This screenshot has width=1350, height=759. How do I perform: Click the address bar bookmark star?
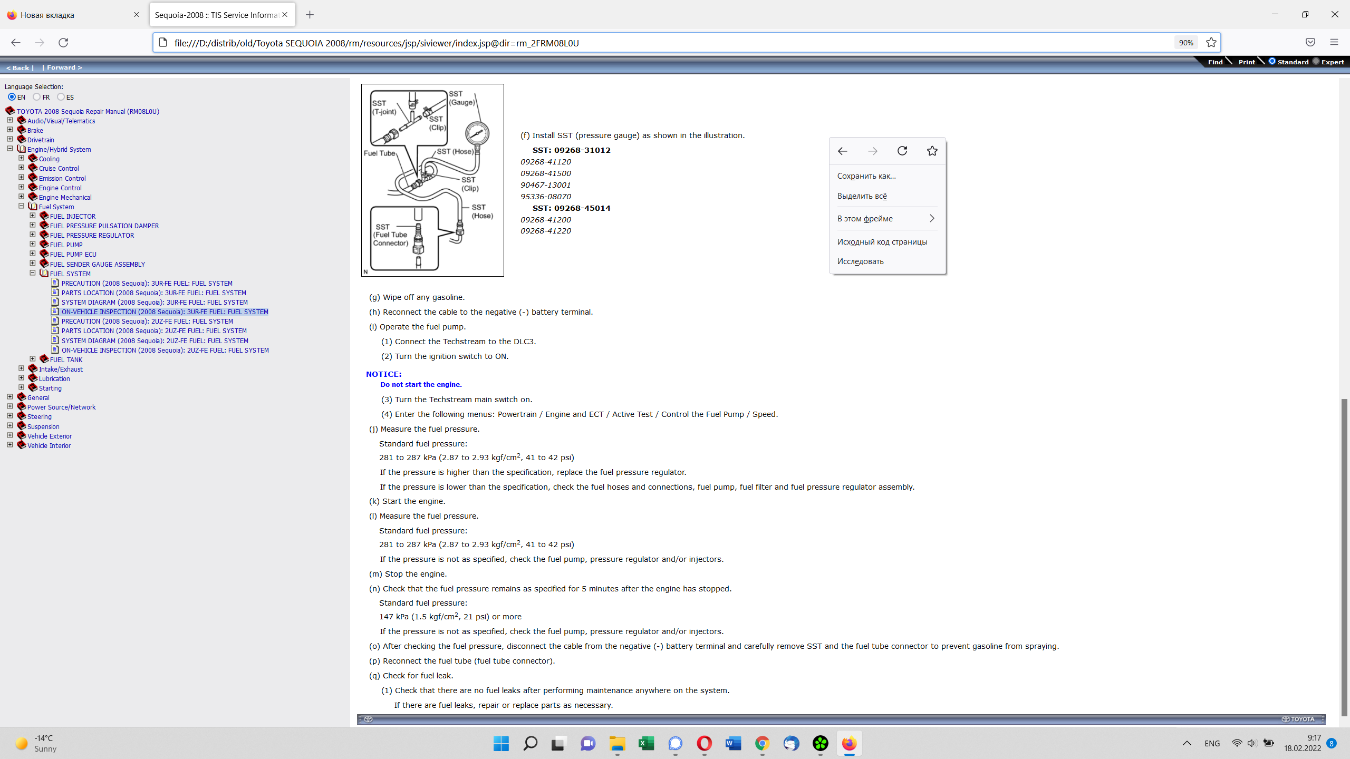pos(1211,43)
